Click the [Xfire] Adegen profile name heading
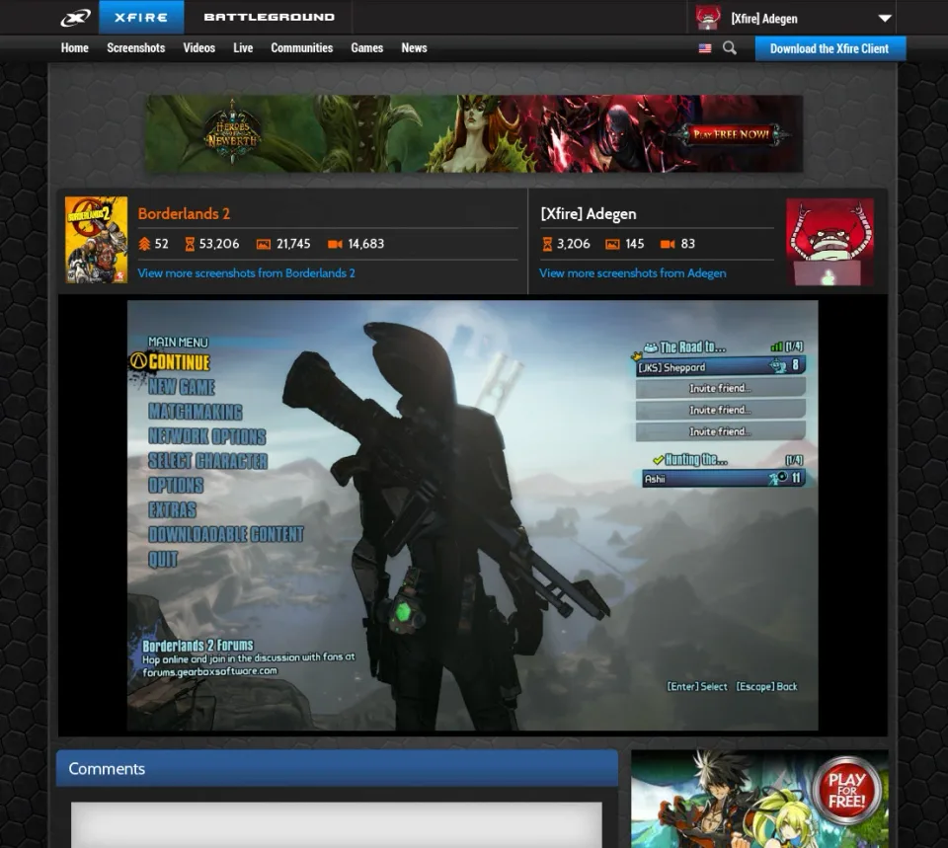This screenshot has height=848, width=948. click(x=589, y=214)
